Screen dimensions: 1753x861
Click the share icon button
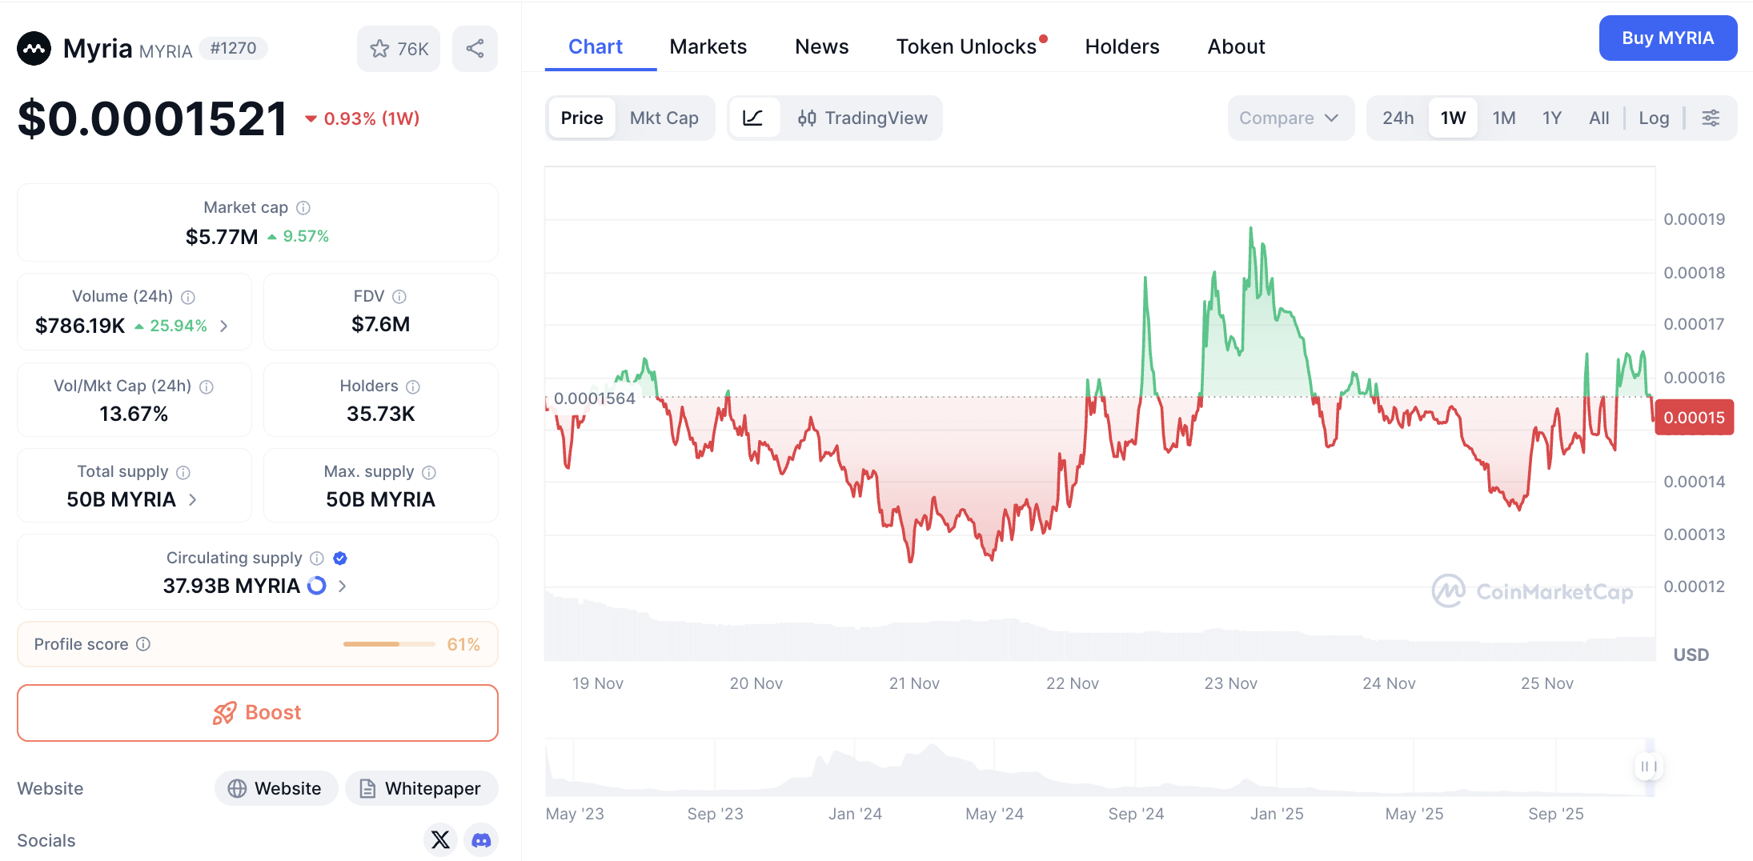(x=475, y=49)
